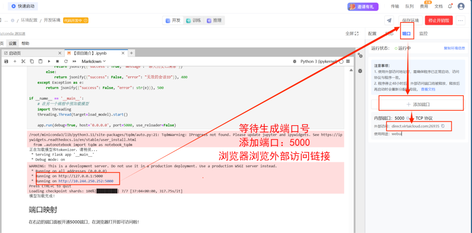Close the 启动页 tab
Image resolution: width=472 pixels, height=233 pixels.
click(59, 53)
